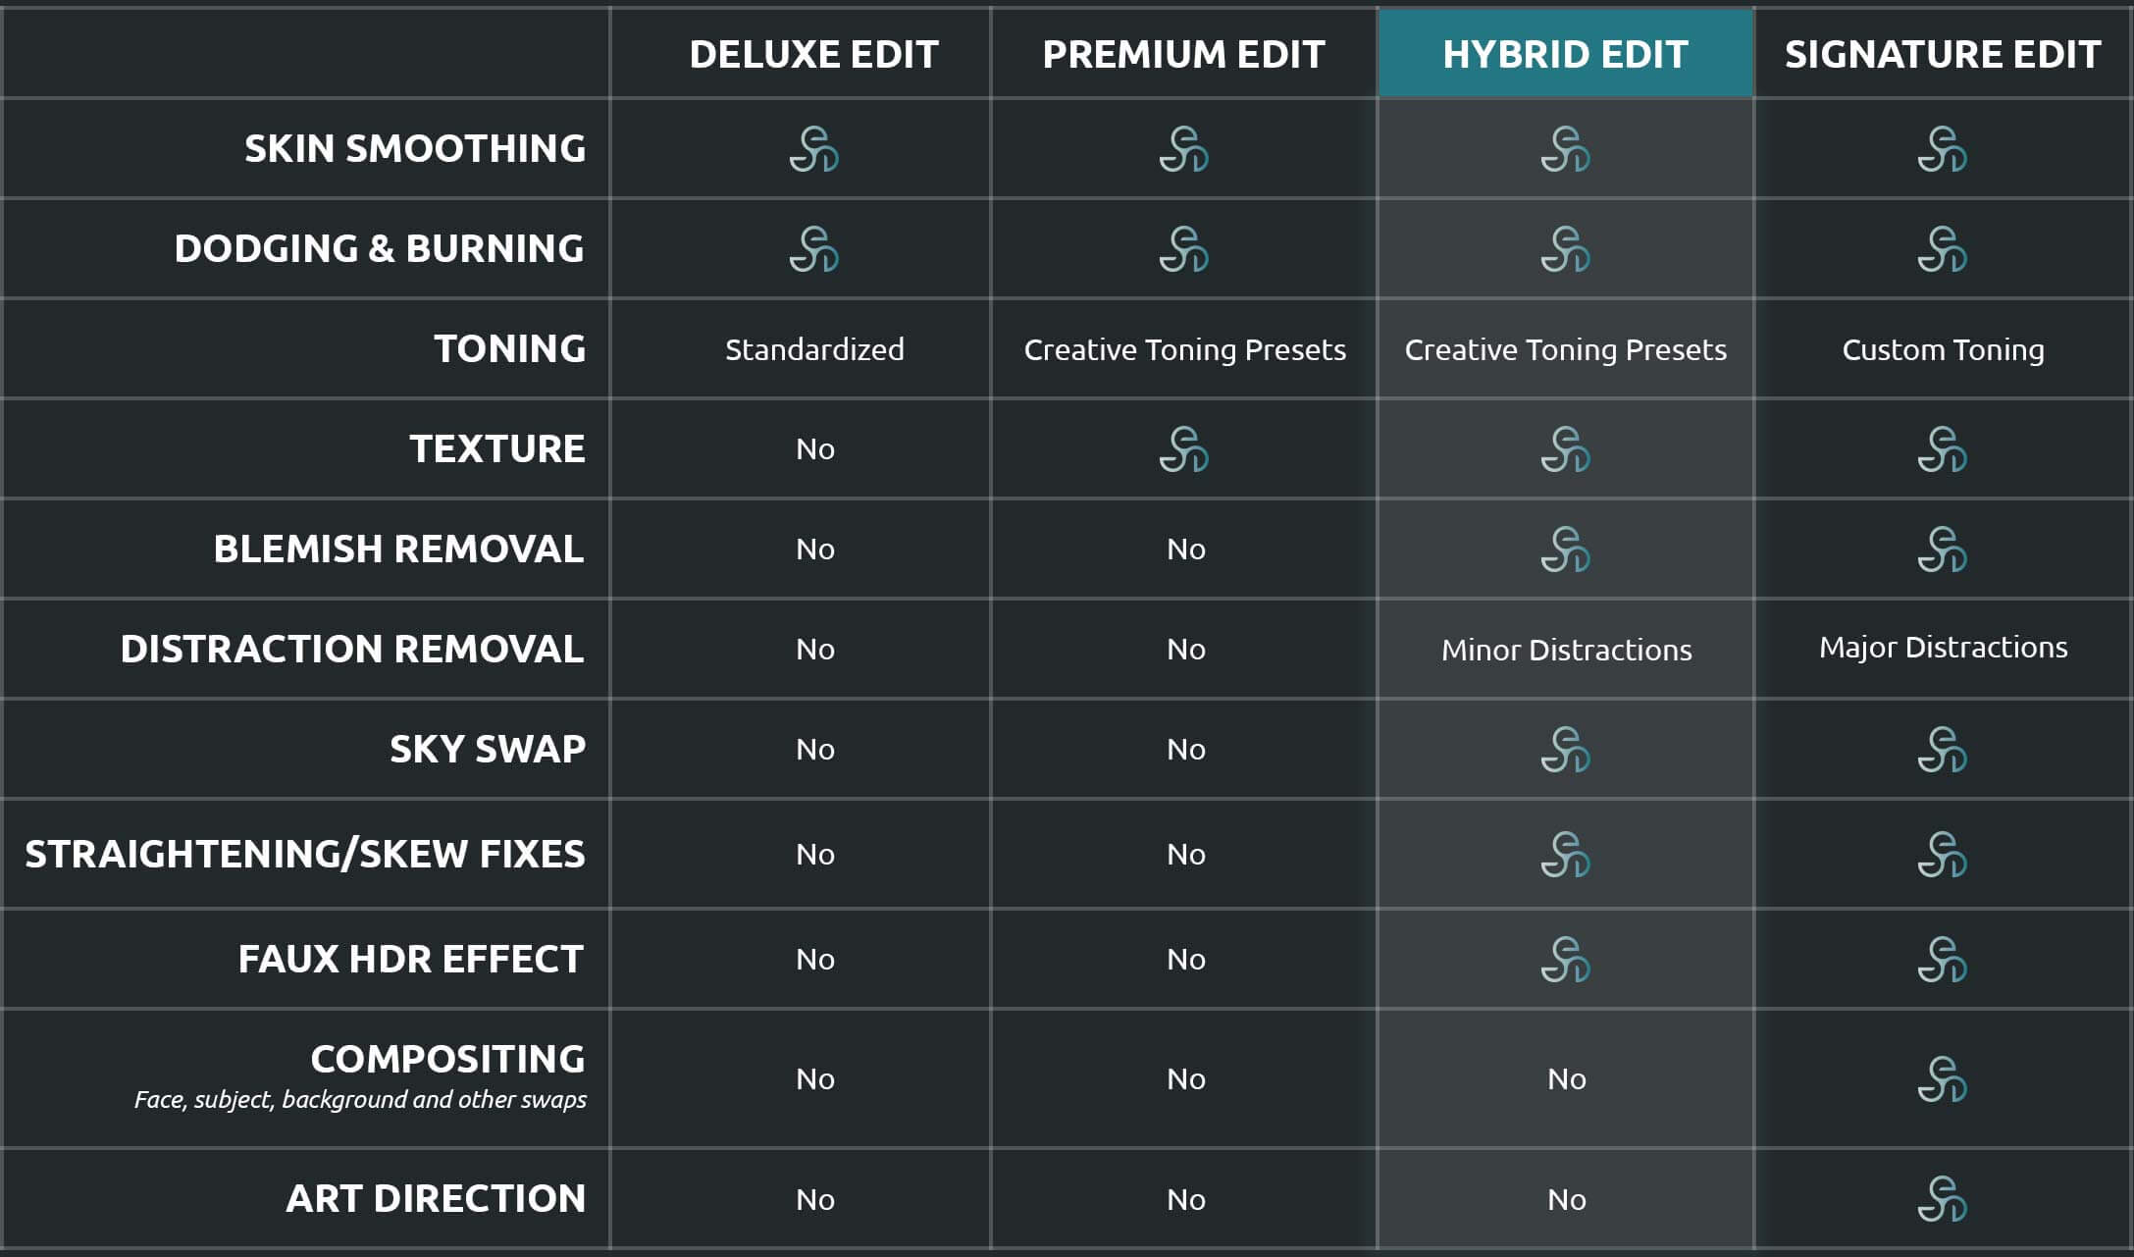
Task: Click the 'Standardized' toning cell
Action: [814, 350]
